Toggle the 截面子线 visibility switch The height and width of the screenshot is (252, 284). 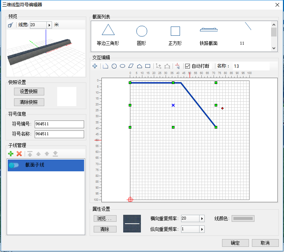[x=14, y=165]
